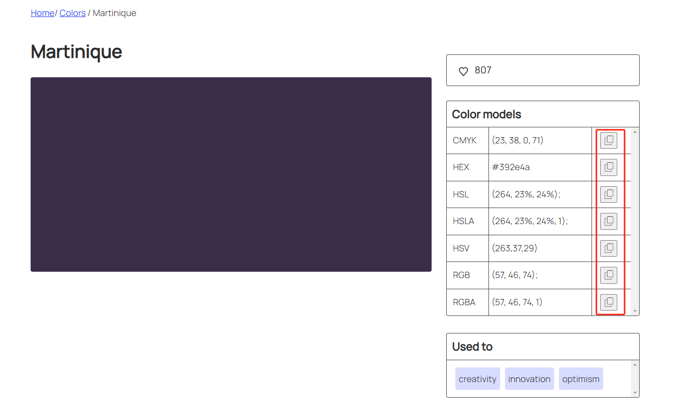The image size is (679, 402).
Task: Click the HSL label cell
Action: pos(468,194)
